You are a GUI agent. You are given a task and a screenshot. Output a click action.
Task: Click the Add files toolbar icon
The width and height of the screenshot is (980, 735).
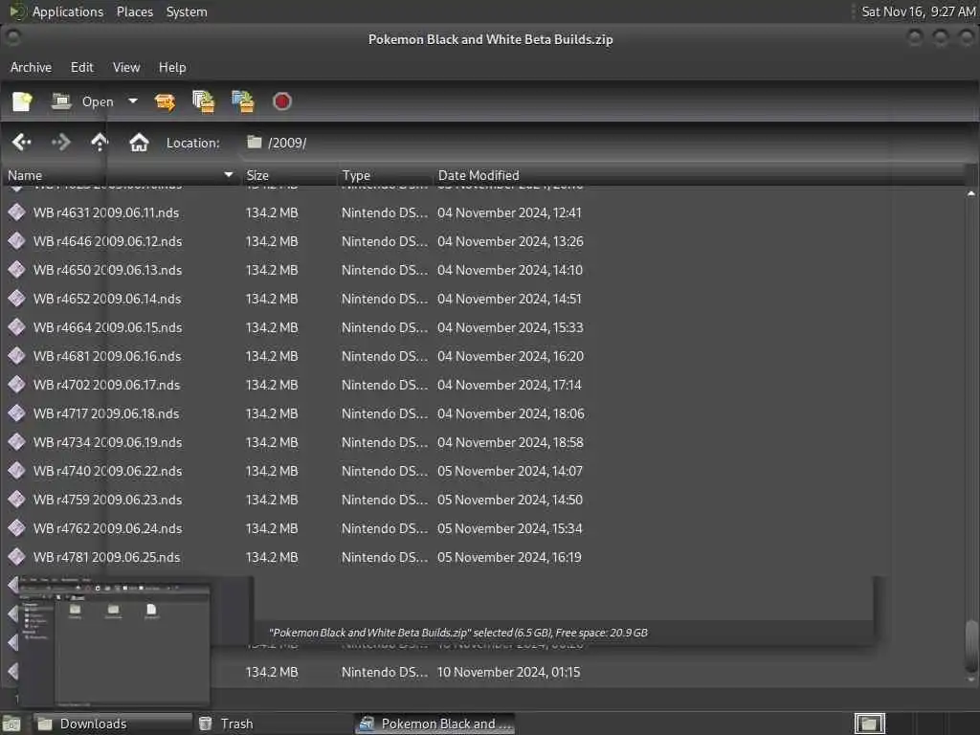[x=203, y=101]
